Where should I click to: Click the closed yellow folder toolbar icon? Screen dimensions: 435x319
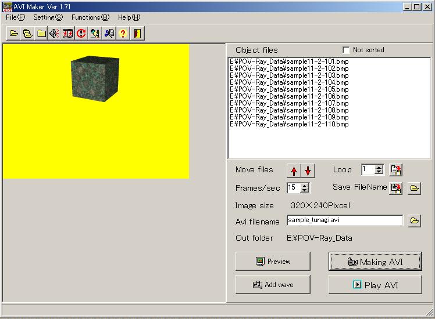[41, 34]
